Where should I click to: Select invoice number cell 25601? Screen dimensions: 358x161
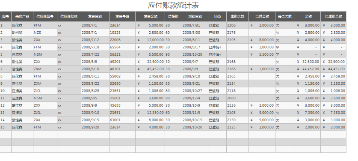(x=122, y=98)
